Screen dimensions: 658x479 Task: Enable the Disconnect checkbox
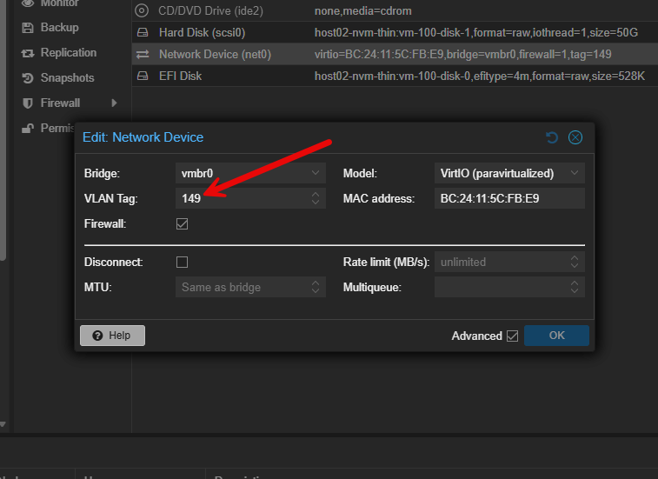[183, 262]
